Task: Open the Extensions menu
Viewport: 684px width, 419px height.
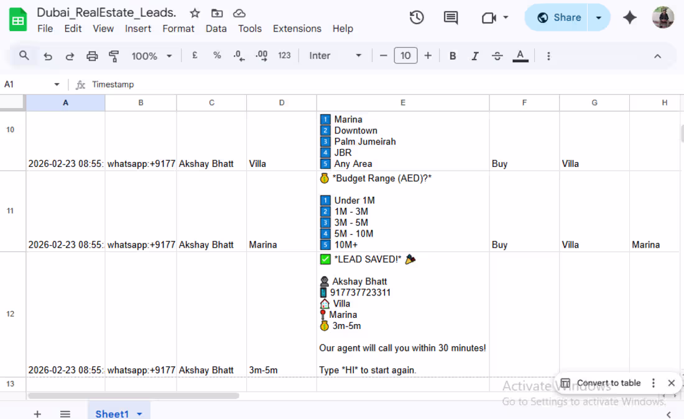Action: [297, 29]
